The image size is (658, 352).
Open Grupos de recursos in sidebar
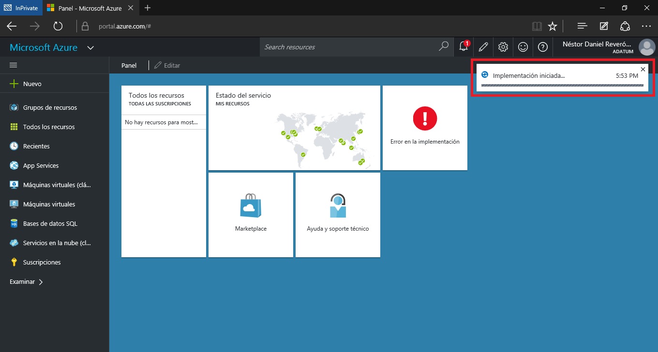(49, 108)
